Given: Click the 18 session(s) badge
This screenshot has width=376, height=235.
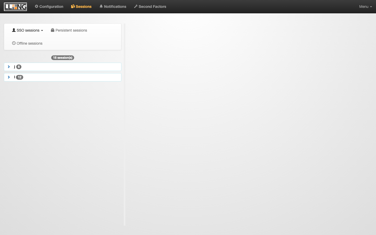Looking at the screenshot, I should coord(63,58).
